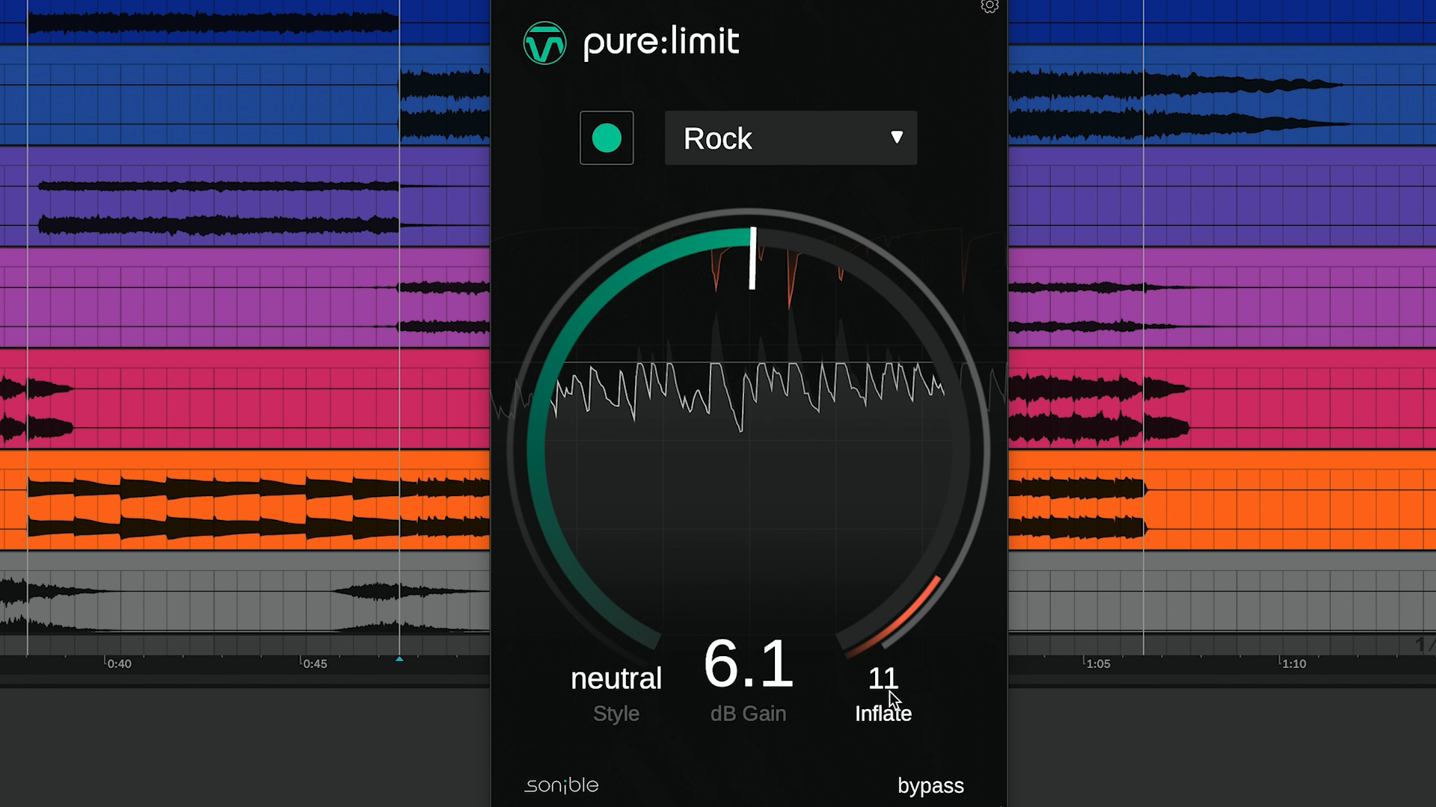Select the Style label under neutral
The height and width of the screenshot is (807, 1436).
616,714
